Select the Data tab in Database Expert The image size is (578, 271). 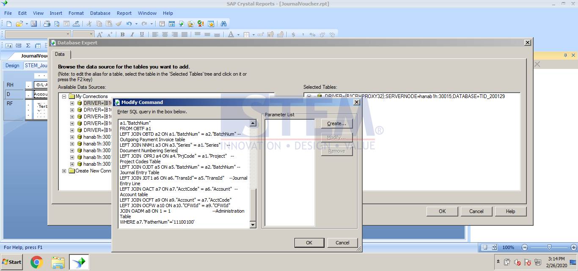click(60, 54)
